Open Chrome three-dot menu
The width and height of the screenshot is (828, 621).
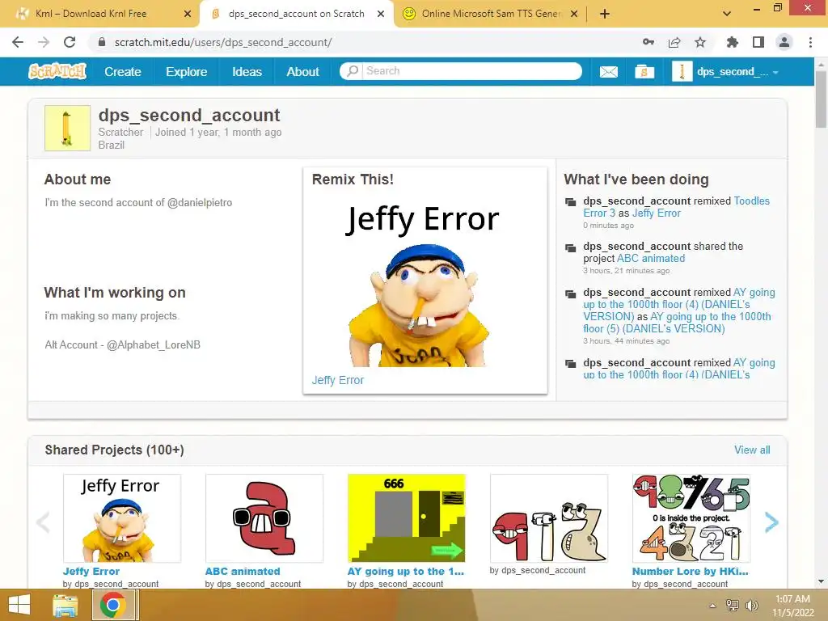[x=810, y=42]
